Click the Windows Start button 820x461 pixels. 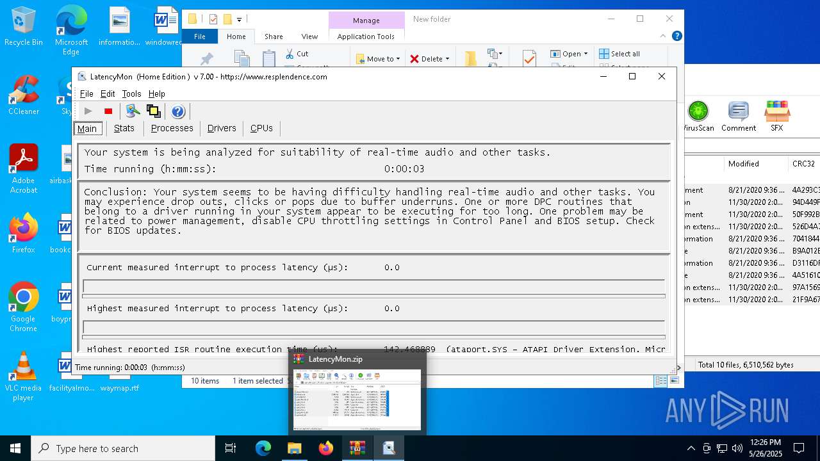(x=15, y=448)
